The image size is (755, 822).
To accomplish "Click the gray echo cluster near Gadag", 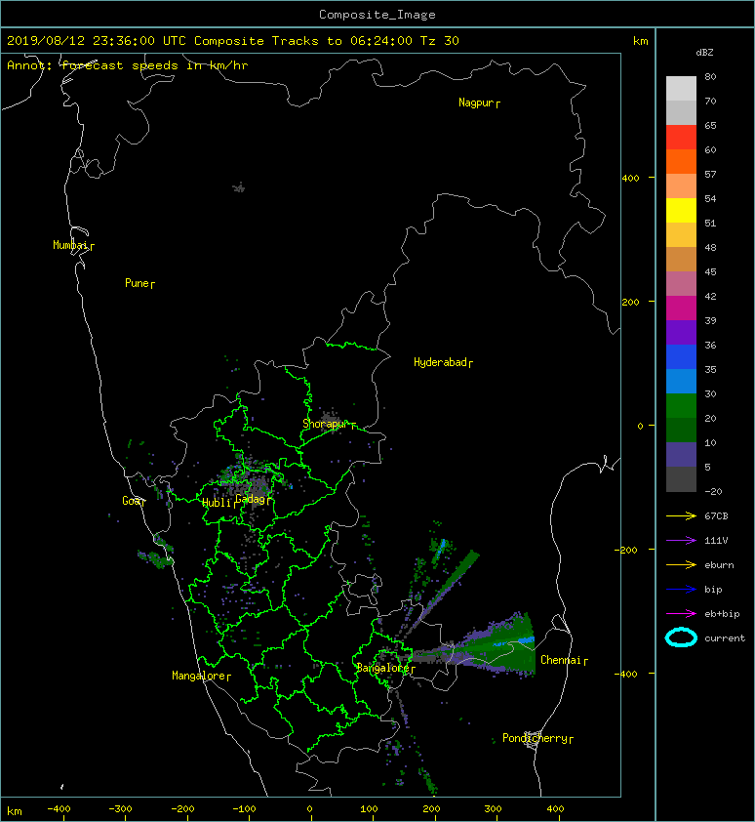I will 256,485.
